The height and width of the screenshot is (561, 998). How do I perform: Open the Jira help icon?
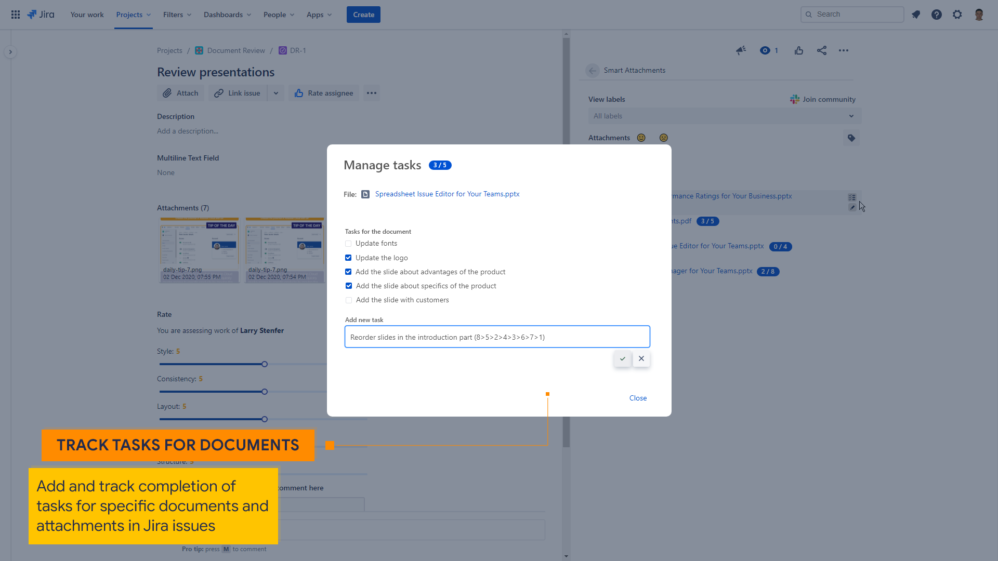pos(937,15)
